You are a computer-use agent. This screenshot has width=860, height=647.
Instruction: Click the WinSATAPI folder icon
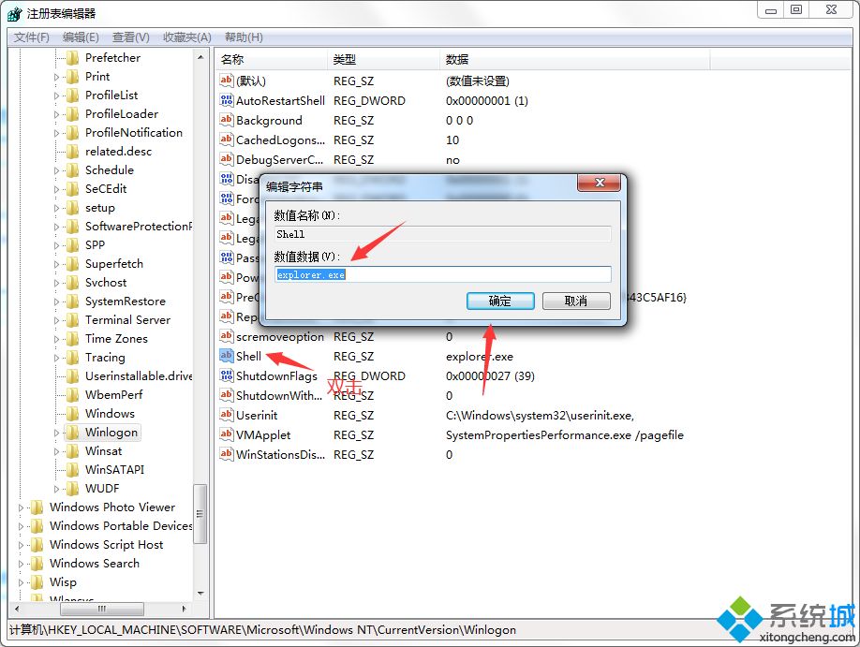coord(72,469)
